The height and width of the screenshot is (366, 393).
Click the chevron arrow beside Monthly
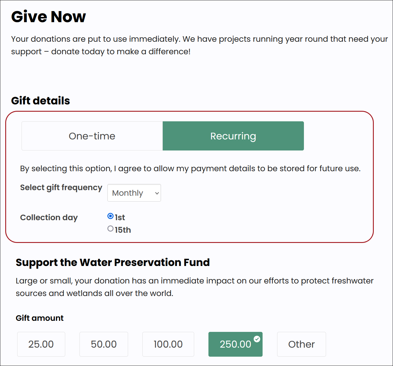(157, 193)
